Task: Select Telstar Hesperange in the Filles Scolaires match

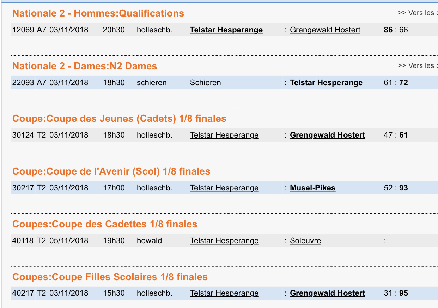Action: (x=224, y=293)
